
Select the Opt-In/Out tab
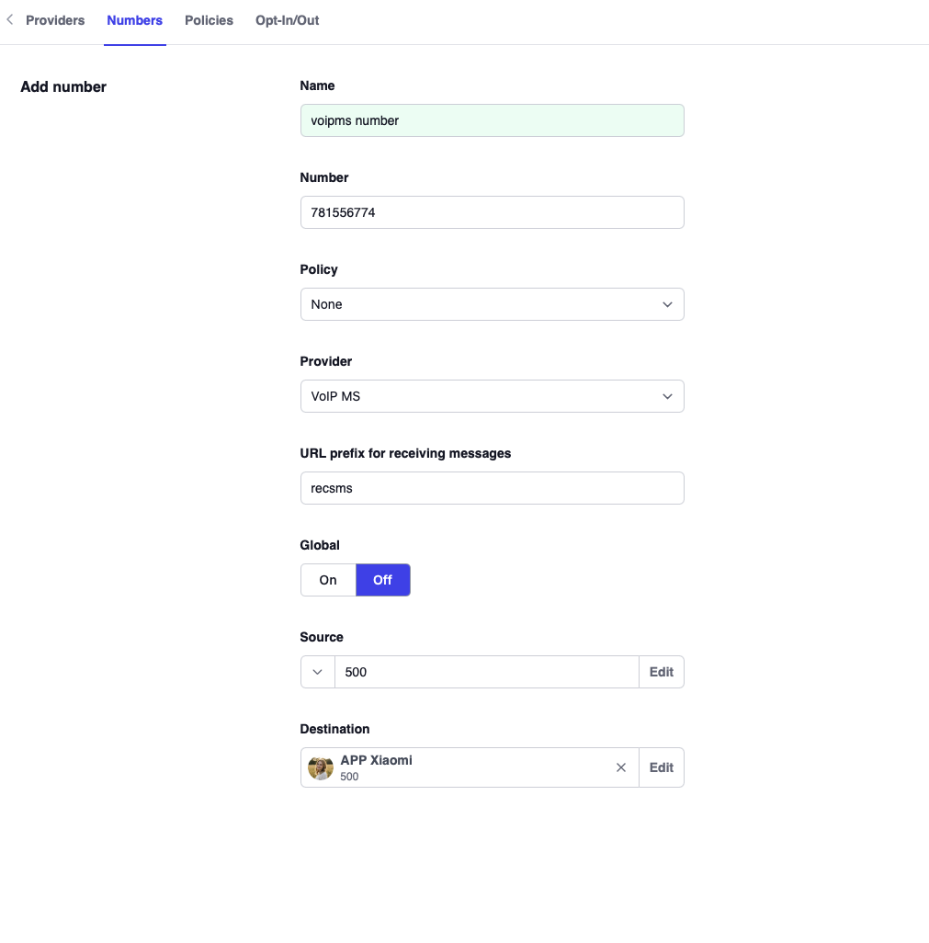[287, 20]
